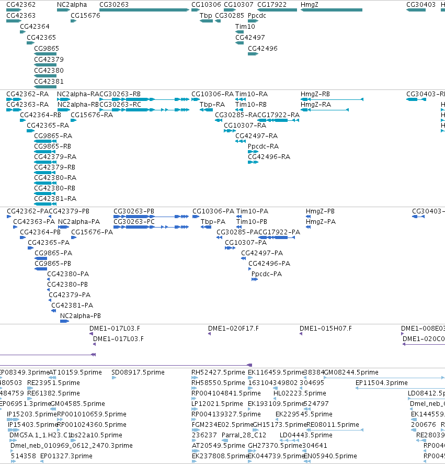The width and height of the screenshot is (445, 464).
Task: Open transcript NC2alpha-RA
Action: pyautogui.click(x=78, y=94)
